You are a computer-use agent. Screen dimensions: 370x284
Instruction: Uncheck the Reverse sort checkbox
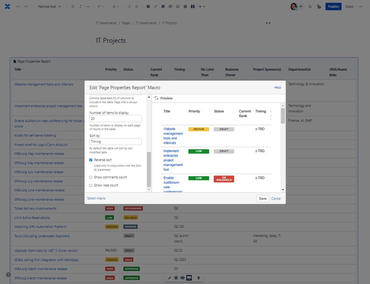pos(91,160)
